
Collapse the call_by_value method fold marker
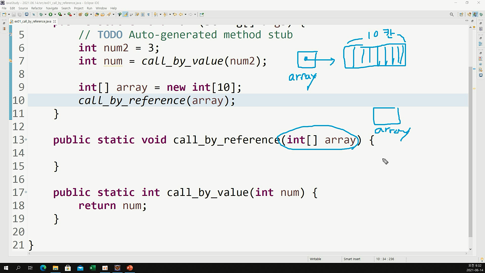tap(26, 192)
